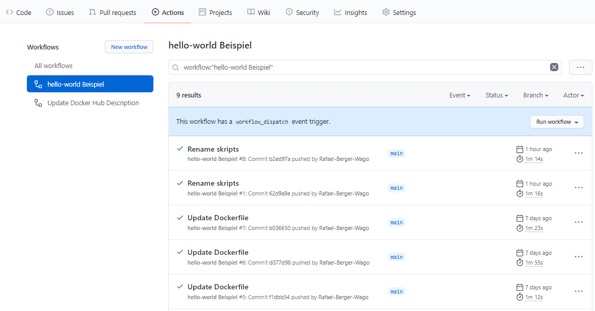595x311 pixels.
Task: Open the Run workflow dropdown button
Action: (x=557, y=122)
